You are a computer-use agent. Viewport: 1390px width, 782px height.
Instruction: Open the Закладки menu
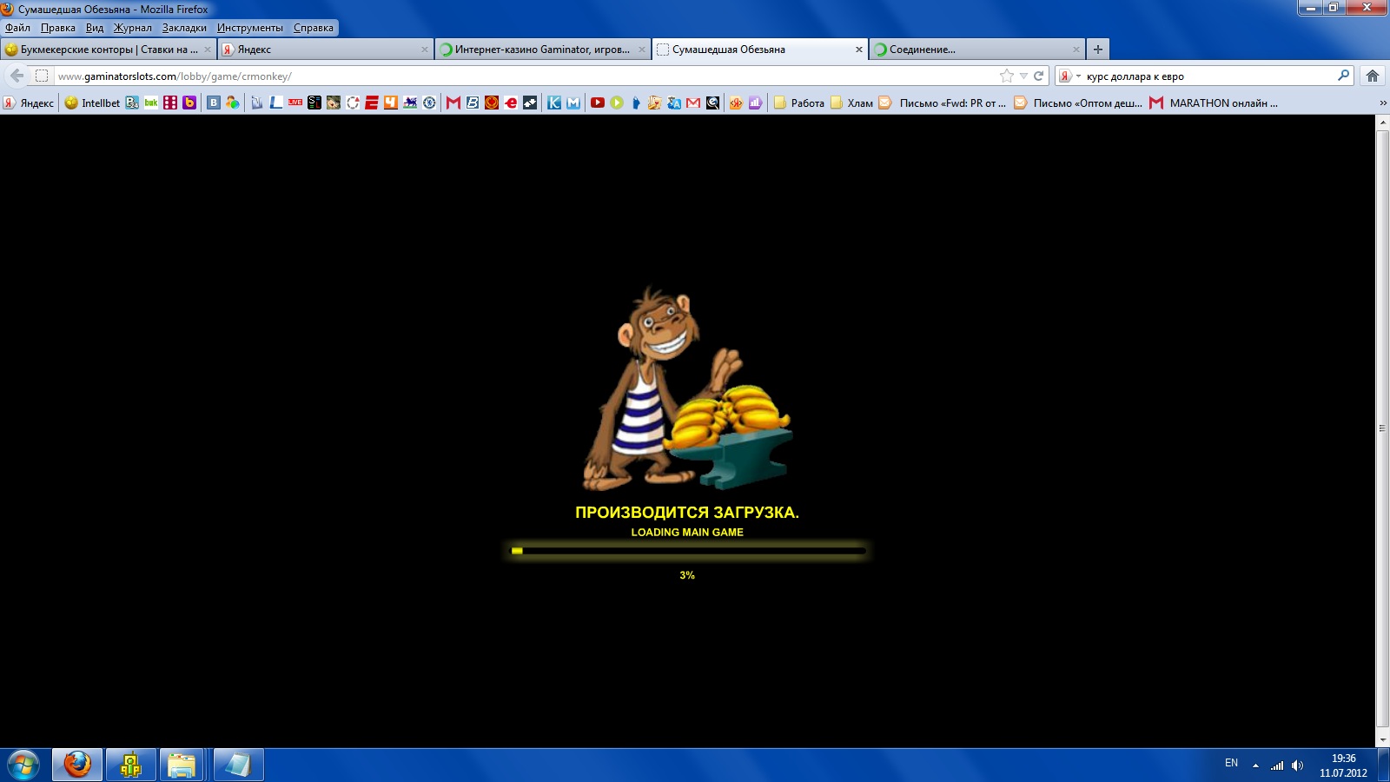click(x=184, y=28)
